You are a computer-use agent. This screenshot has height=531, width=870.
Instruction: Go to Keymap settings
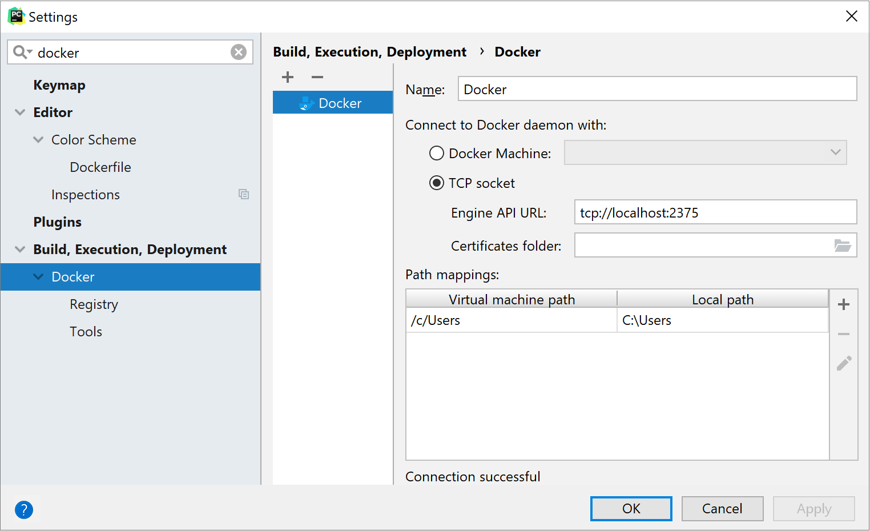pos(59,85)
